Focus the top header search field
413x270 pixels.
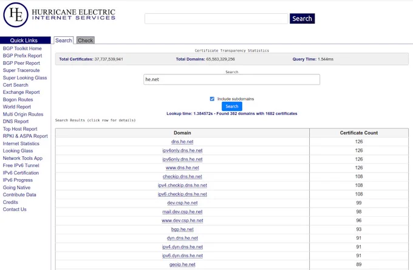pyautogui.click(x=216, y=19)
